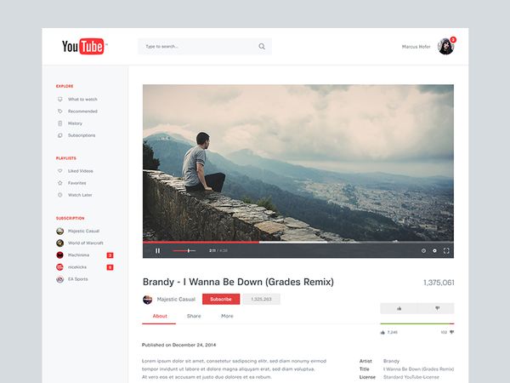Open Majestic Casual subscription in sidebar
The image size is (510, 383).
click(83, 231)
